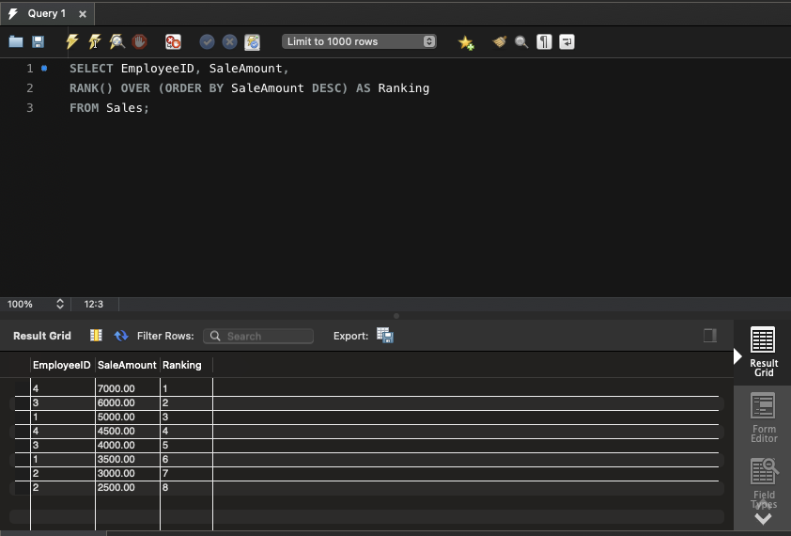Execute the query with the lightning bolt icon
Viewport: 791px width, 536px height.
pos(71,41)
